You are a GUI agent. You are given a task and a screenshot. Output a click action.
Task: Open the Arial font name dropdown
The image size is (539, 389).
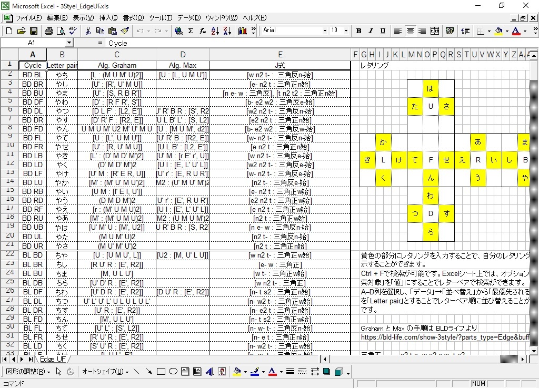(325, 31)
